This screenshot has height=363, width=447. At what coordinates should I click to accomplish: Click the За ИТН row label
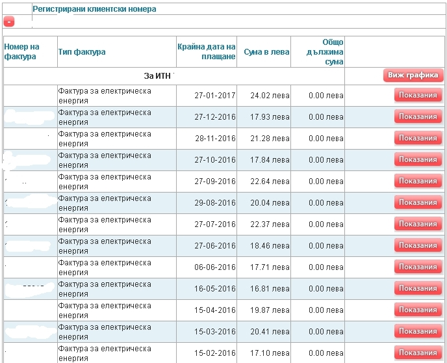point(157,76)
